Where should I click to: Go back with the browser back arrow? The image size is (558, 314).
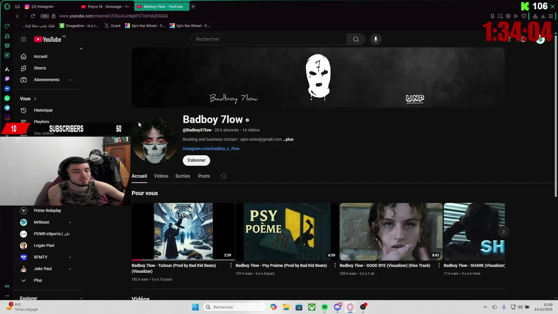pos(17,16)
